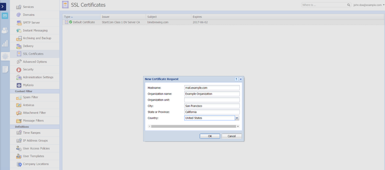Click the SSL Certificates sidebar icon

[19, 54]
